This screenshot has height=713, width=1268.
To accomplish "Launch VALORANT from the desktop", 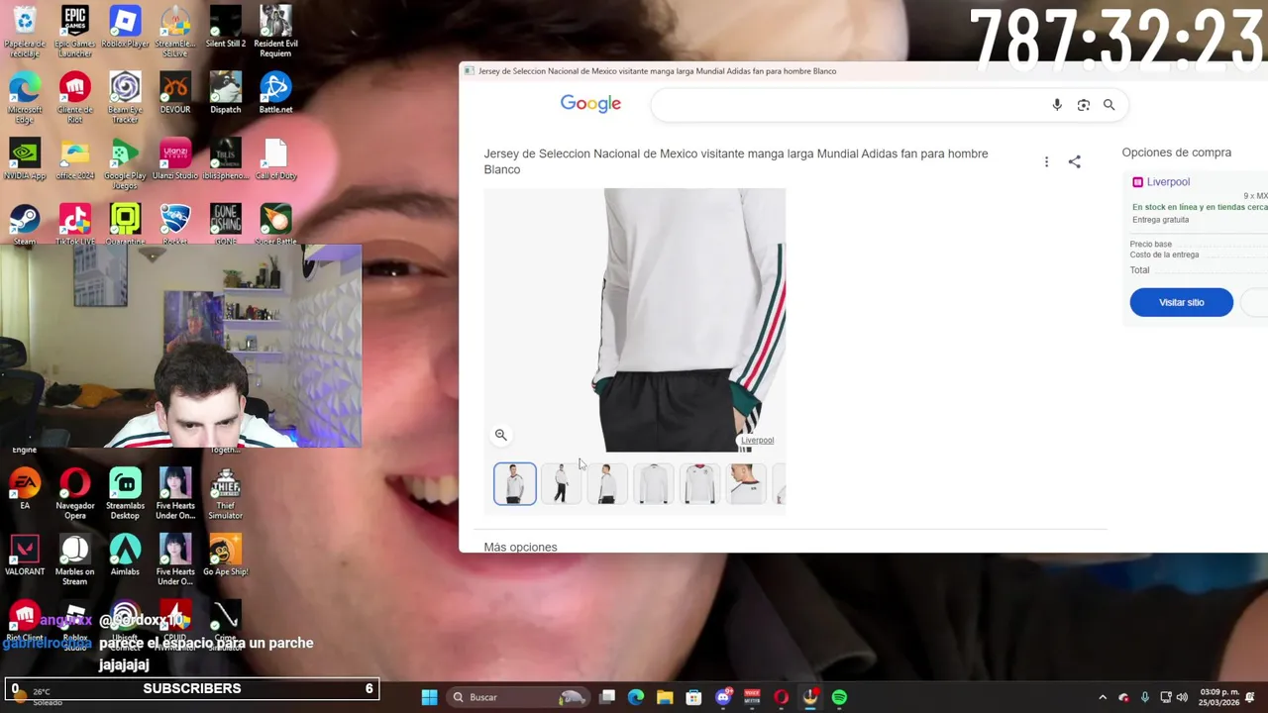I will pos(25,556).
